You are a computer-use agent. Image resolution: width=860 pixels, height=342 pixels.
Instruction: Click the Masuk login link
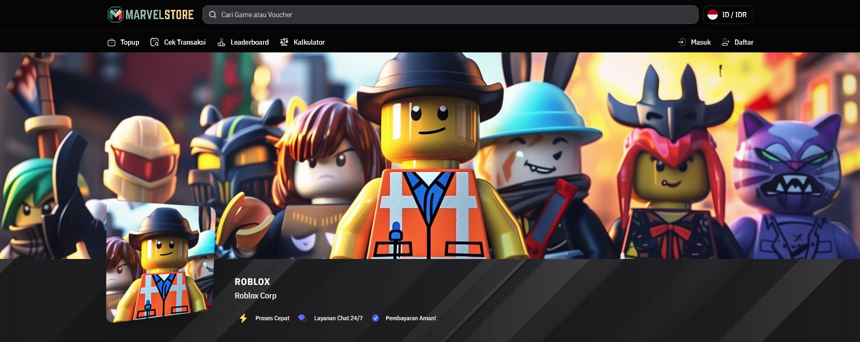[695, 42]
